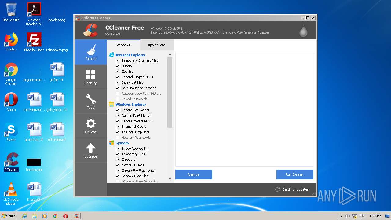Viewport: 391px width, 220px height.
Task: Open the Options gear section
Action: [91, 126]
